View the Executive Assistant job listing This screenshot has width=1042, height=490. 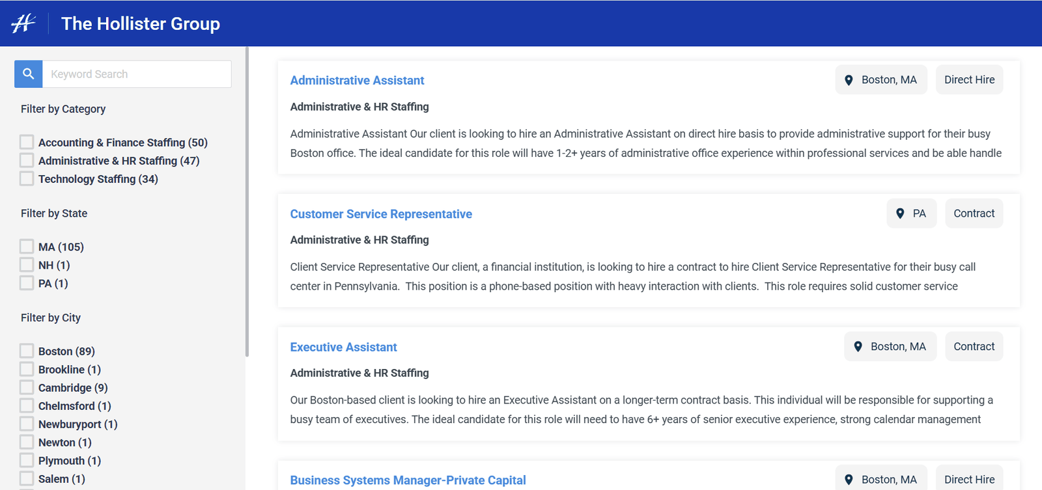coord(343,347)
